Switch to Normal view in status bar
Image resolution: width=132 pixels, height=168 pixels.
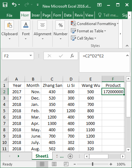pyautogui.click(x=42, y=164)
